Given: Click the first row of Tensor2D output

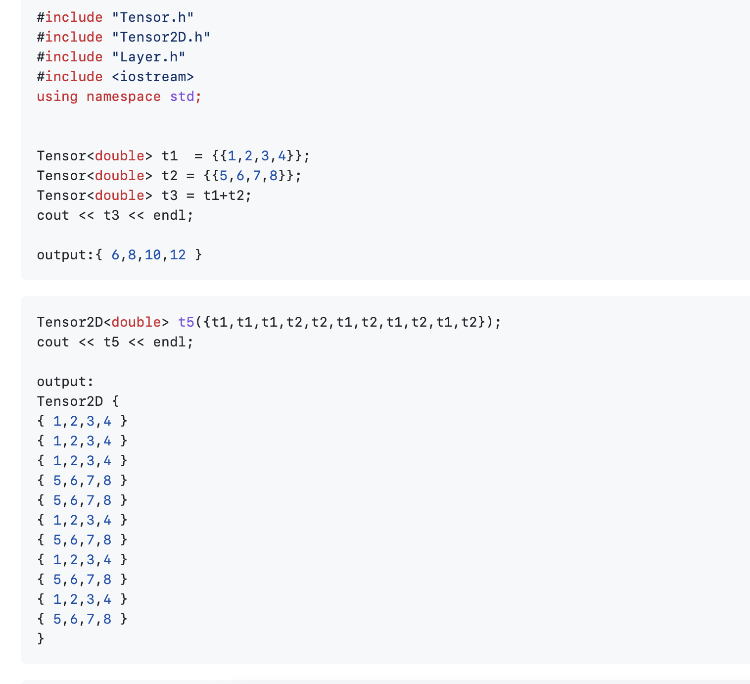Looking at the screenshot, I should [82, 421].
